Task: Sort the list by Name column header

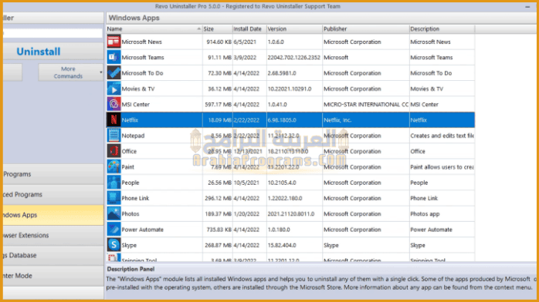Action: point(154,29)
